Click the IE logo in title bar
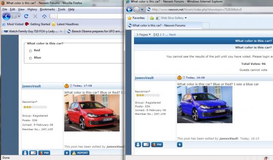 coord(128,2)
